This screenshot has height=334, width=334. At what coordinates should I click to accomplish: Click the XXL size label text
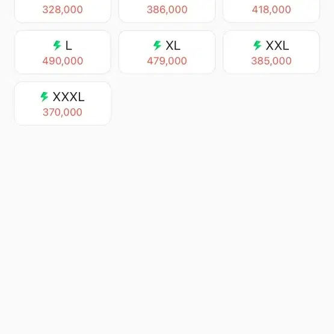coord(277,46)
